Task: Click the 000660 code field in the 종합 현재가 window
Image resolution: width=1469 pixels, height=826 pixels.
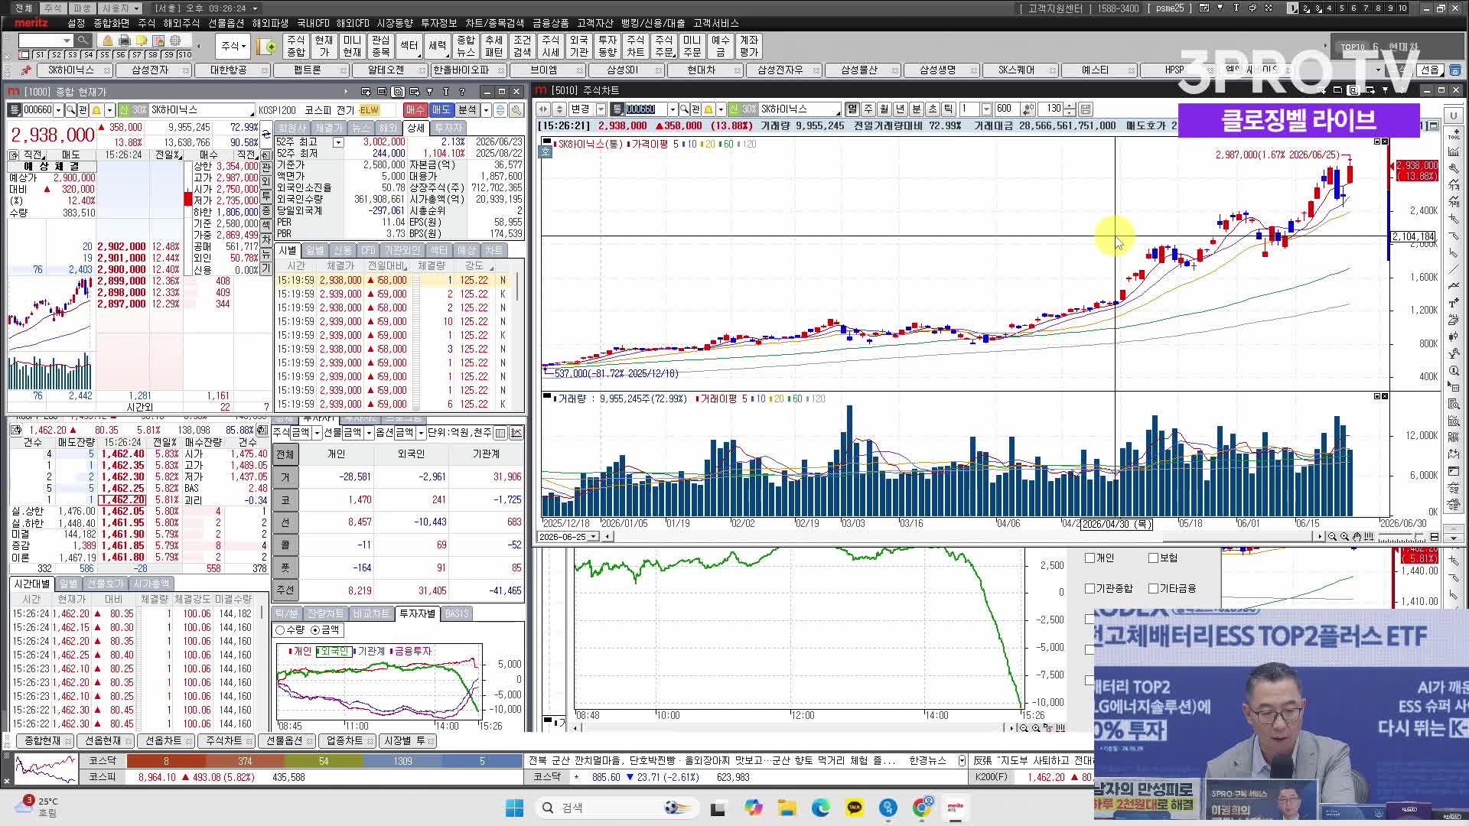Action: [38, 110]
